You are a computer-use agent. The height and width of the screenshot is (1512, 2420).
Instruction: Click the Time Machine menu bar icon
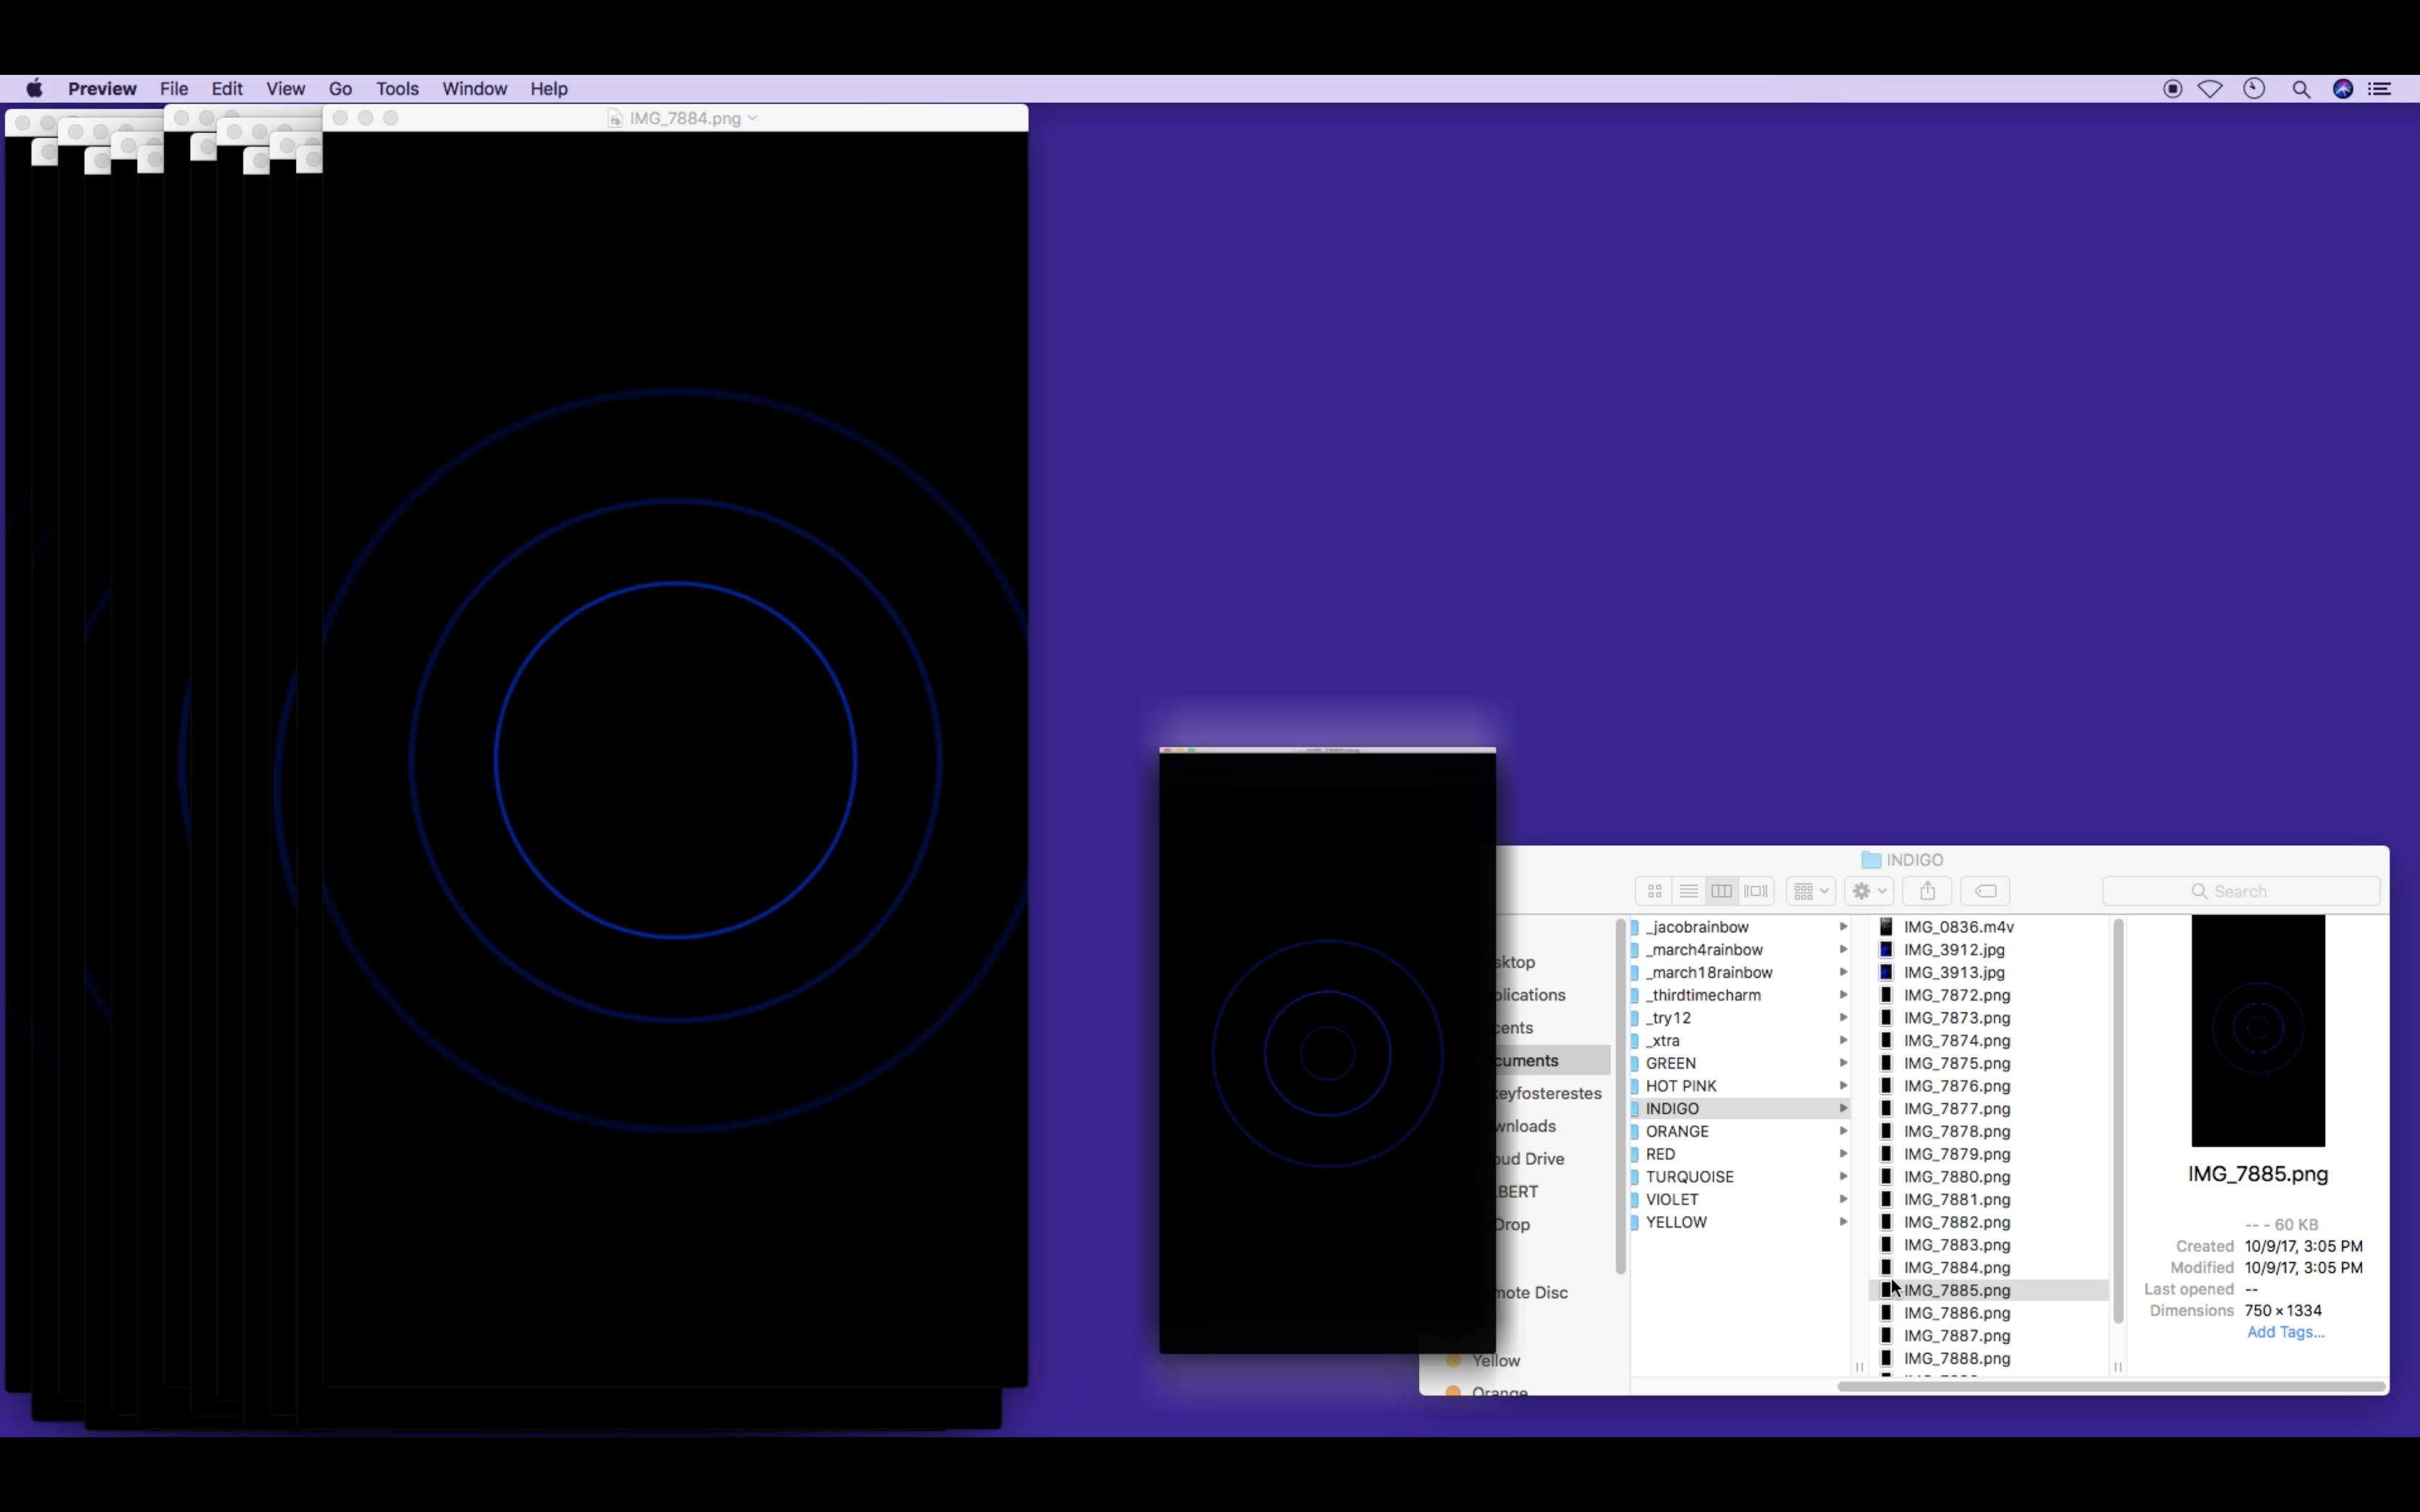click(x=2254, y=89)
